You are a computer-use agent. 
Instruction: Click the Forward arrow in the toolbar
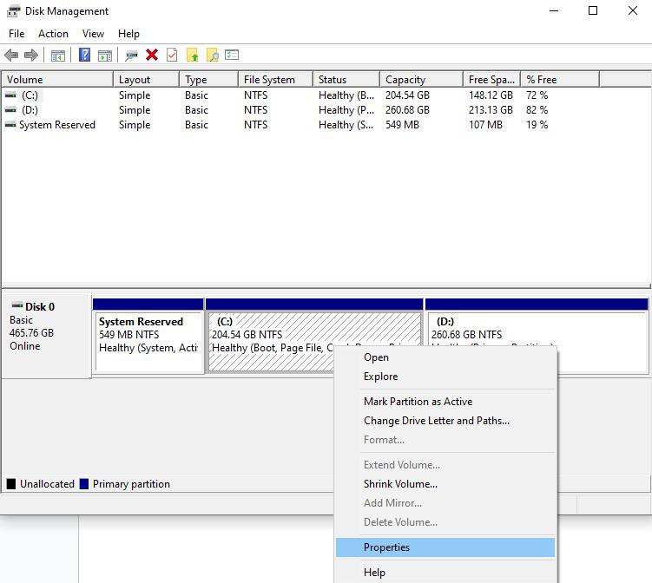tap(31, 56)
